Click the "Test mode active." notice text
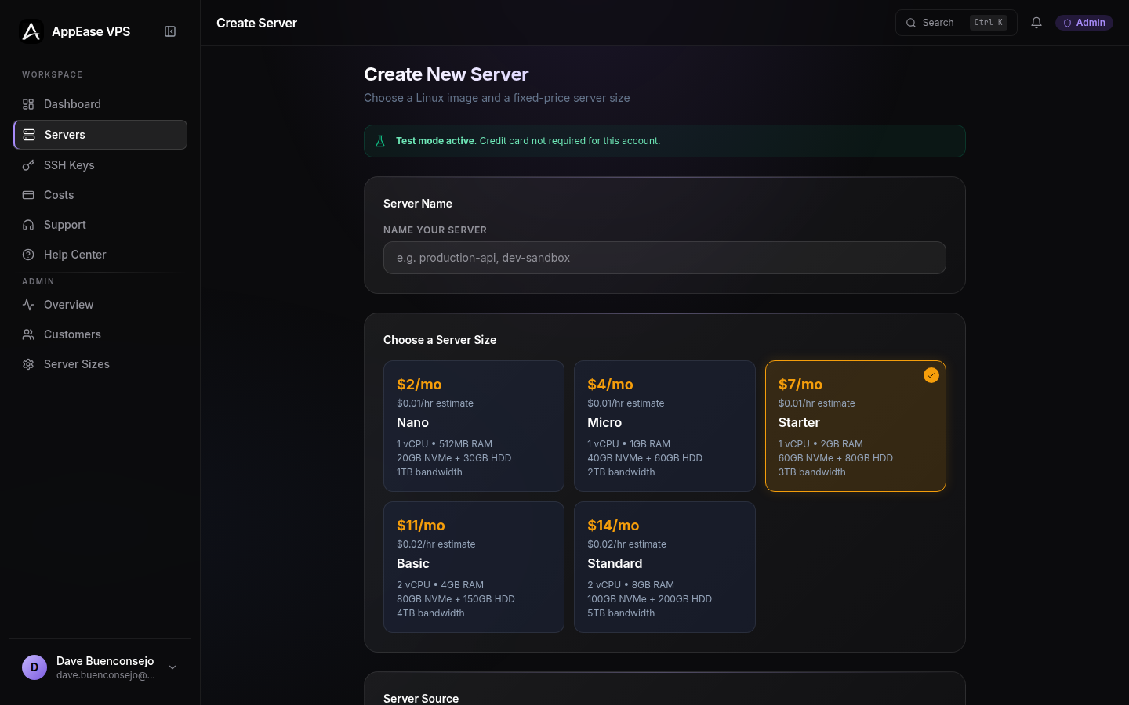The image size is (1129, 705). [x=435, y=141]
